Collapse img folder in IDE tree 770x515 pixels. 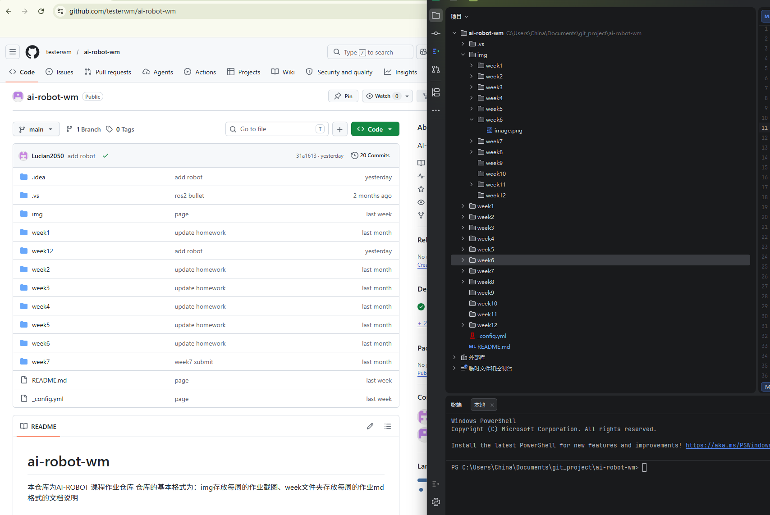click(x=463, y=55)
